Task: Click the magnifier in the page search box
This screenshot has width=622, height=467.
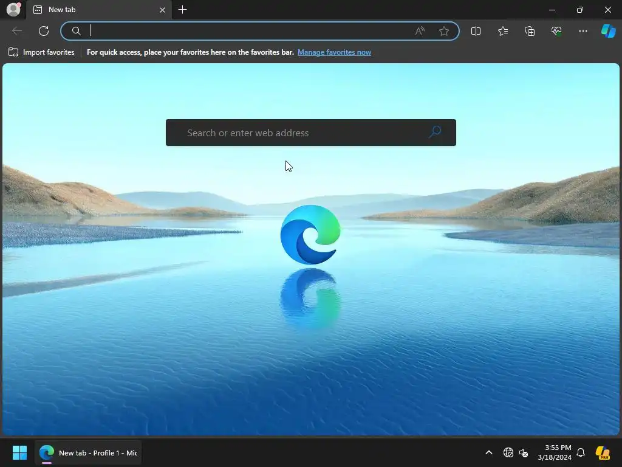Action: (x=435, y=132)
